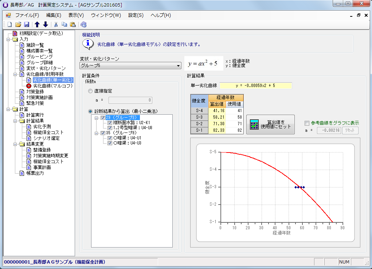This screenshot has width=372, height=269.
Task: Click the Open folder toolbar icon
Action: pyautogui.click(x=18, y=24)
